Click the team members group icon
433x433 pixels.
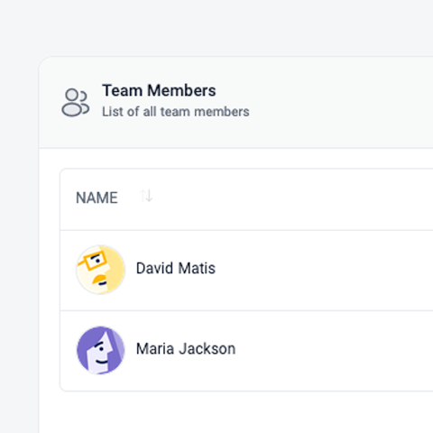tap(76, 102)
